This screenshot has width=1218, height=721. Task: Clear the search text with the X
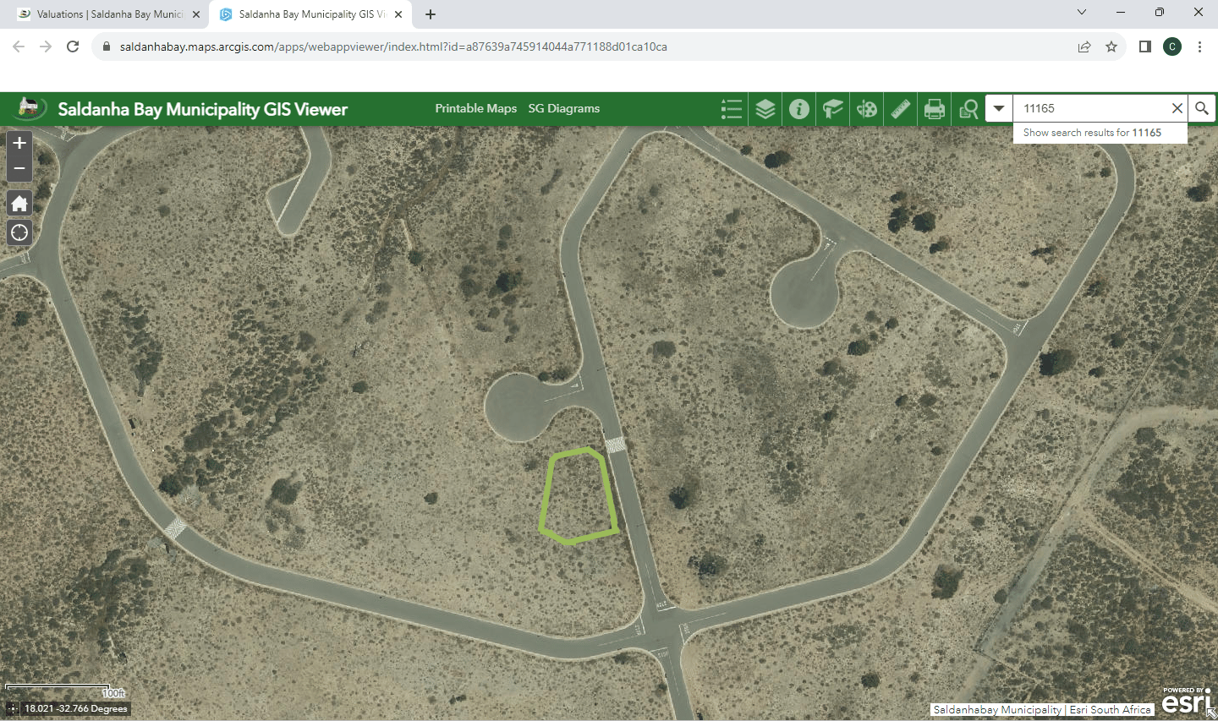point(1177,108)
